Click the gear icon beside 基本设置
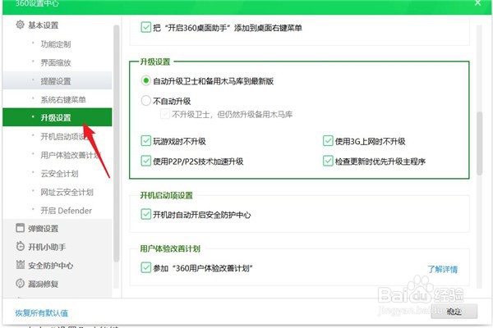Image resolution: width=493 pixels, height=328 pixels. click(x=20, y=25)
